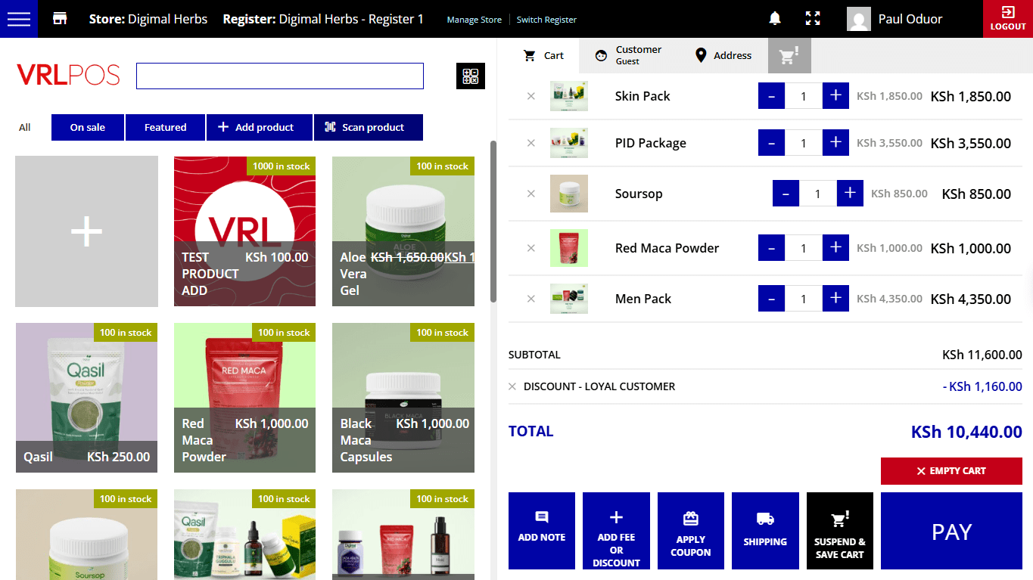Click the product search field
This screenshot has height=580, width=1033.
tap(279, 76)
